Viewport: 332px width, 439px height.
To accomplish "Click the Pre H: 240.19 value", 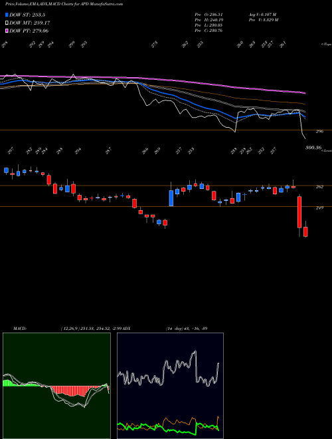I will [208, 20].
